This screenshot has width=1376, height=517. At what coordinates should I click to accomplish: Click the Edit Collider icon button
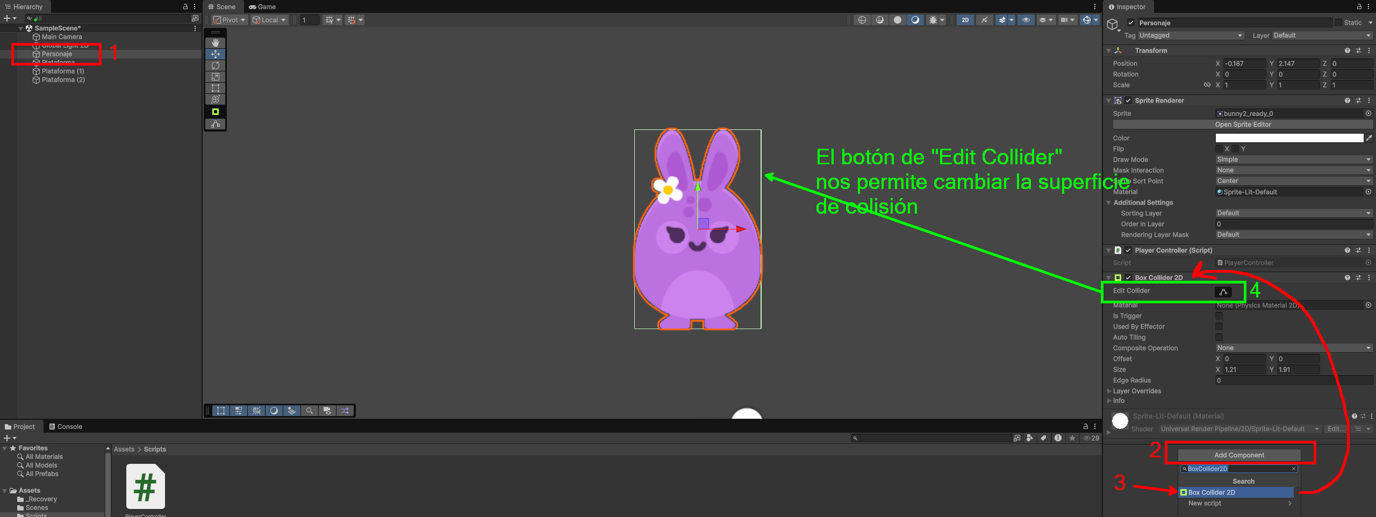1223,292
